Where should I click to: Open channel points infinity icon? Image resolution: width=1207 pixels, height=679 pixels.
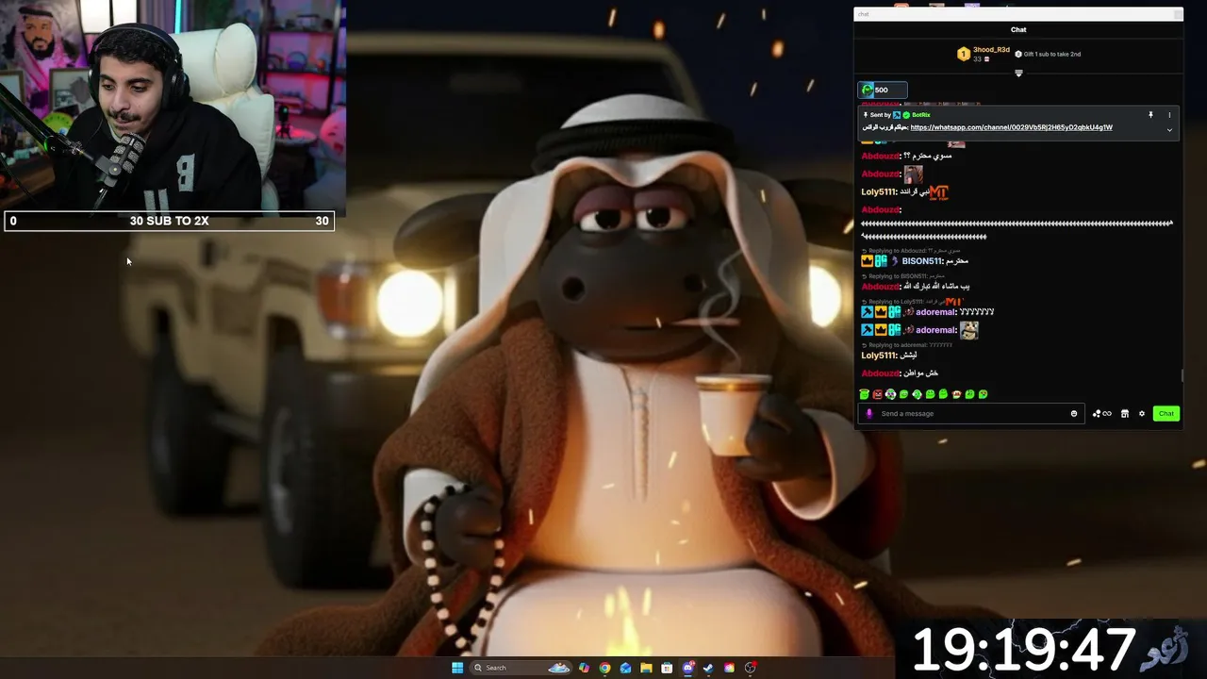tap(1107, 414)
